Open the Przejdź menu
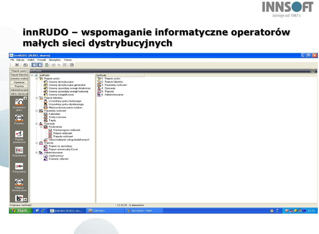Screen dimensions: 319x234 click(x=42, y=60)
